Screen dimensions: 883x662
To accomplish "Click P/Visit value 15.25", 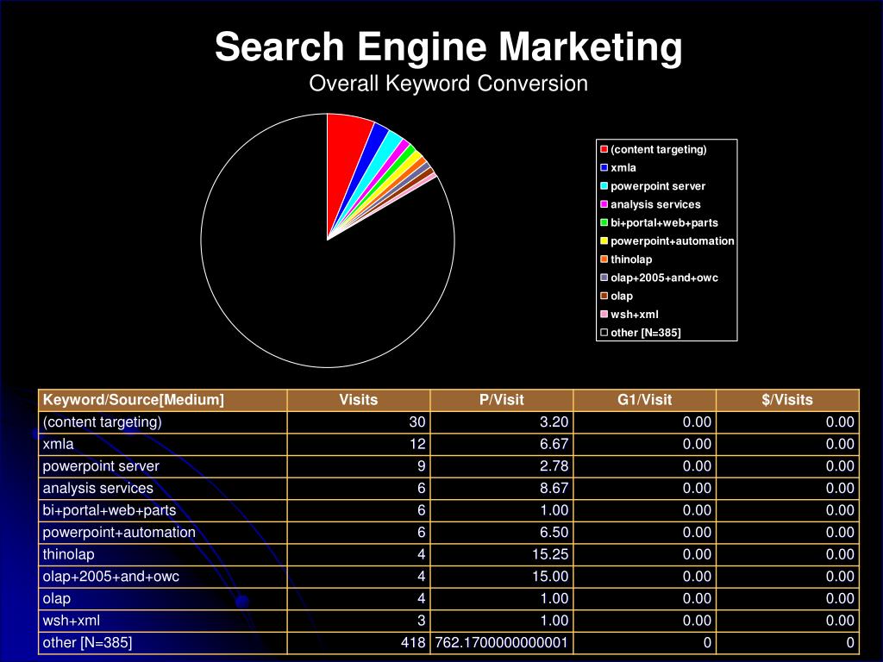I will coord(550,554).
